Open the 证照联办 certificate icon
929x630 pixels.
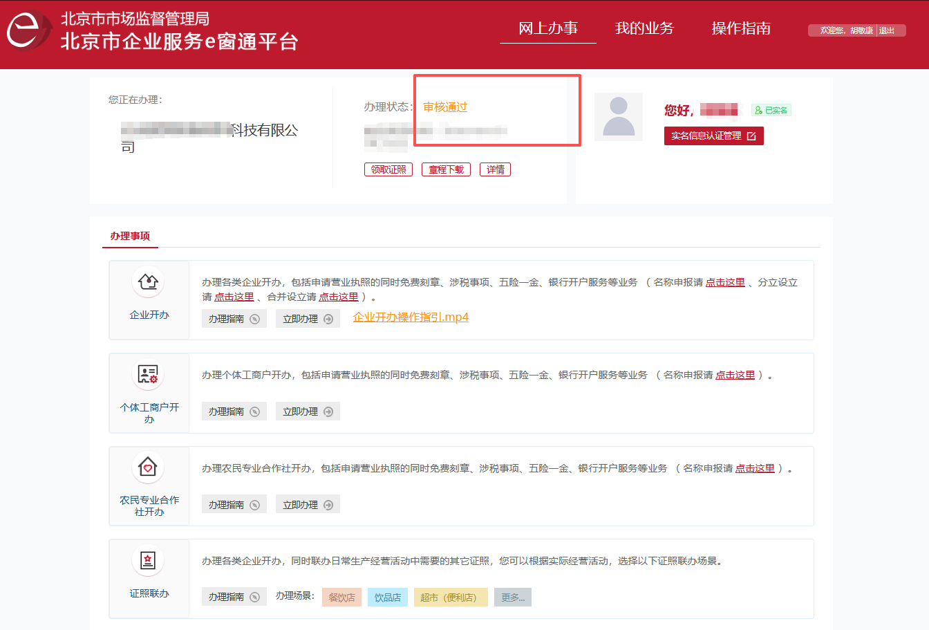point(148,560)
